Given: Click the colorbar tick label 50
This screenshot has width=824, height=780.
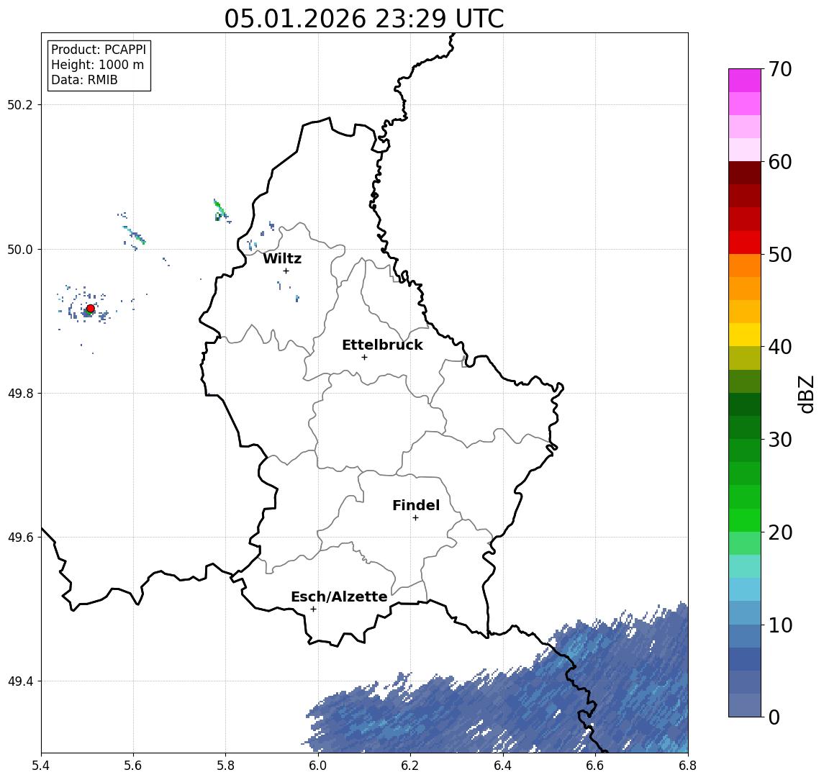Looking at the screenshot, I should pos(779,255).
